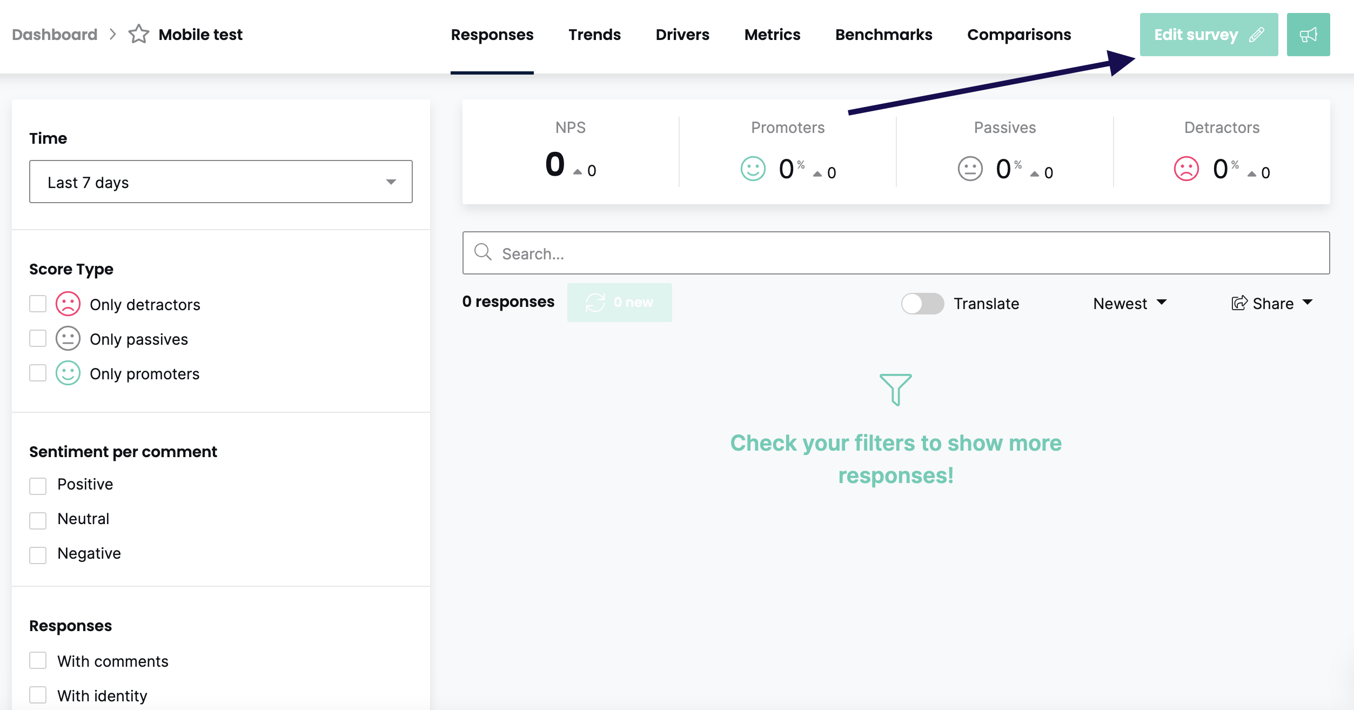
Task: Click the refresh icon on 0 new
Action: (x=595, y=303)
